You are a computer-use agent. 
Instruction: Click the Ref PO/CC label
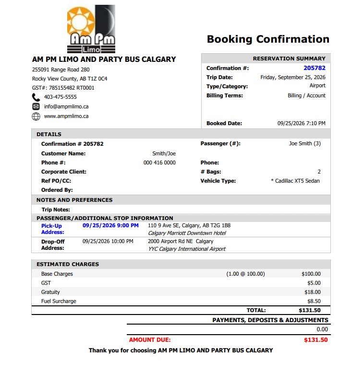click(x=56, y=181)
